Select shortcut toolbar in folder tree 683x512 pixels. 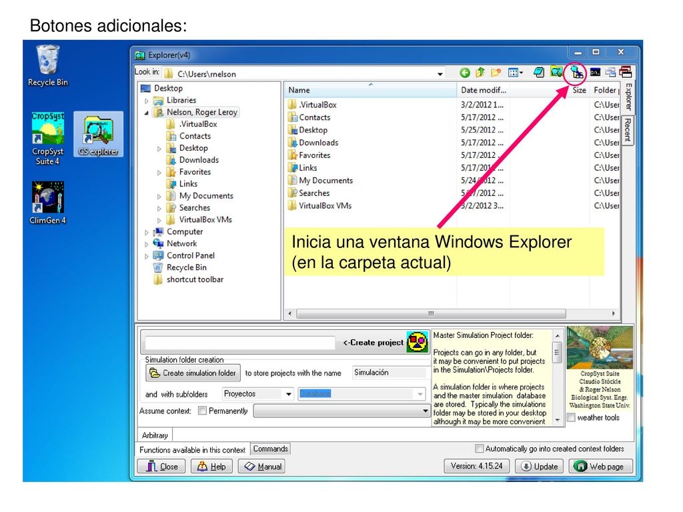pyautogui.click(x=189, y=280)
